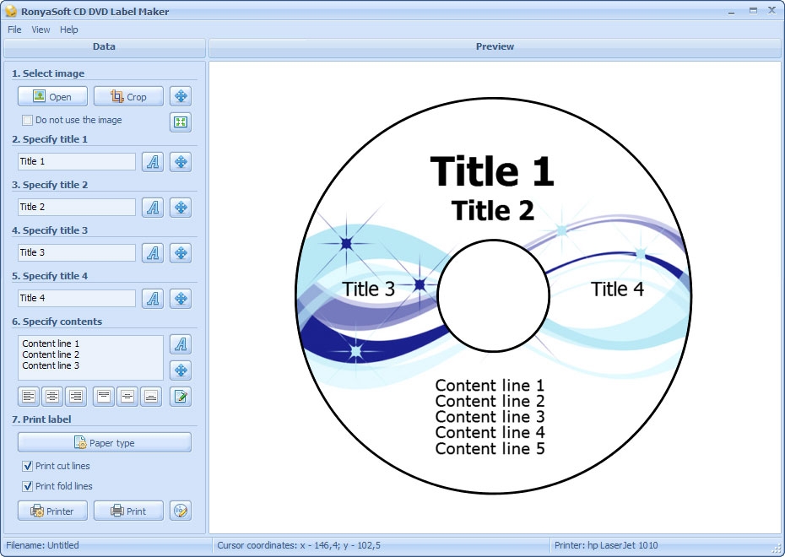Screen dimensions: 785x557
Task: Click the Open image button
Action: (x=52, y=96)
